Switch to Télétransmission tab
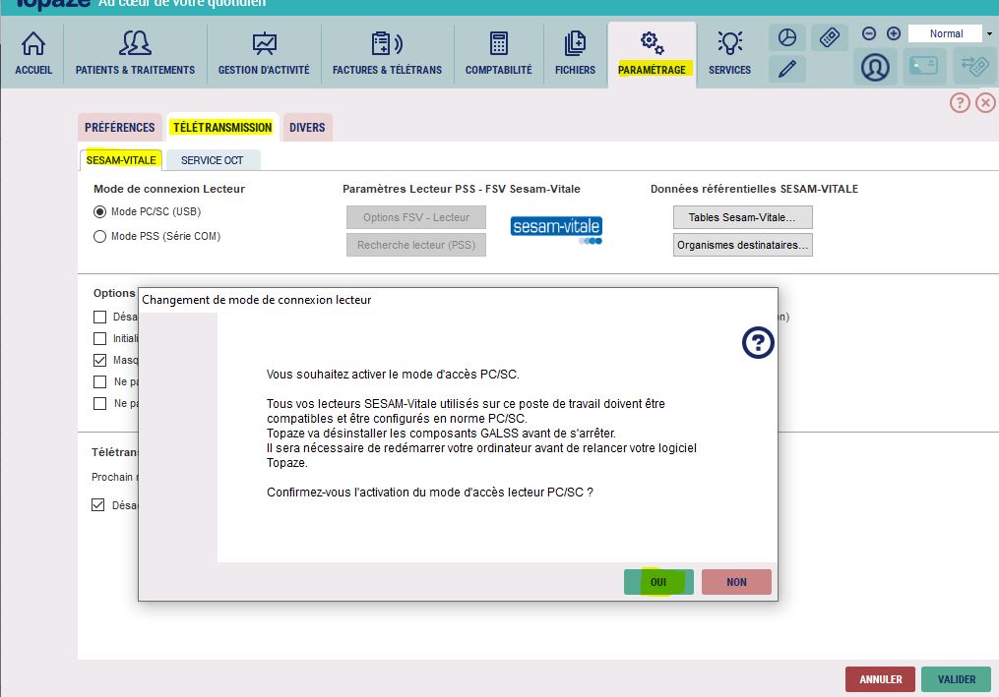 click(222, 127)
